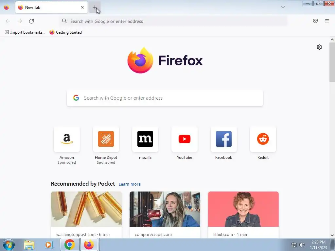
Task: Click the address bar magnifier icon
Action: (x=64, y=21)
